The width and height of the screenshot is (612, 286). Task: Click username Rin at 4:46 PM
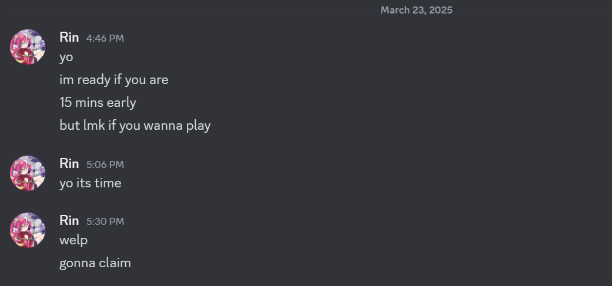click(x=69, y=37)
